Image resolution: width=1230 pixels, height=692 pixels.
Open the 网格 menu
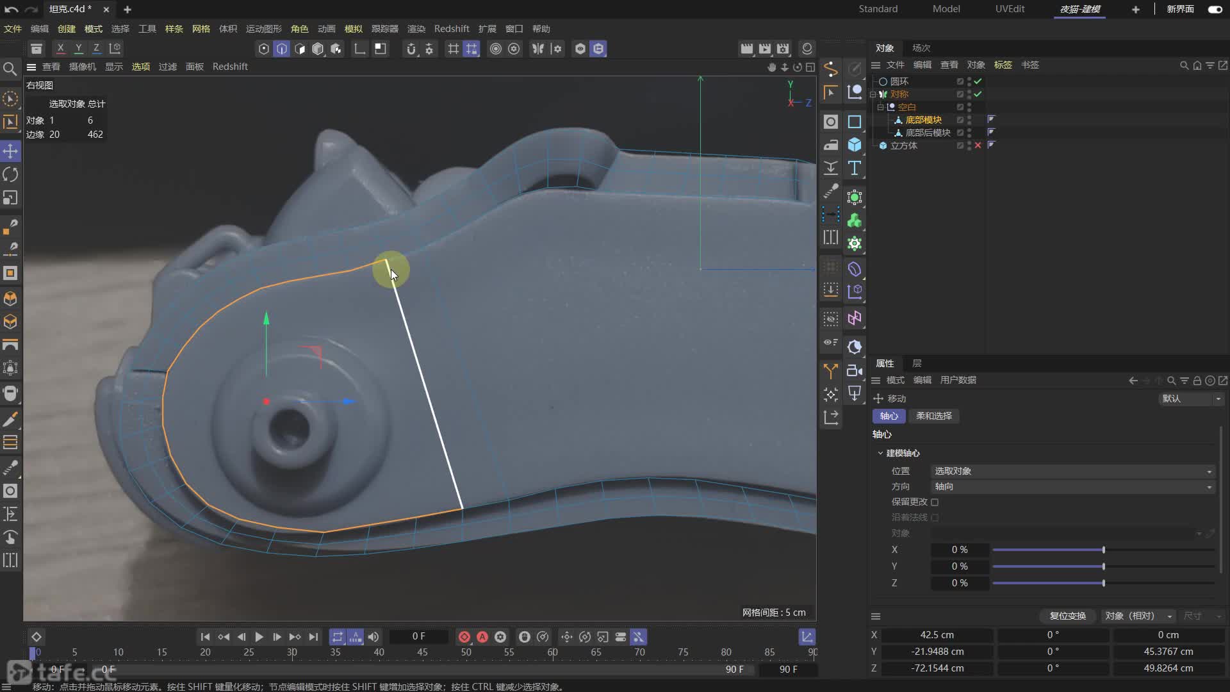click(x=201, y=29)
